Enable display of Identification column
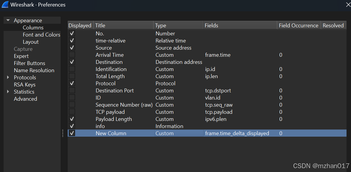Viewport: 351px width, 172px height. coord(72,69)
